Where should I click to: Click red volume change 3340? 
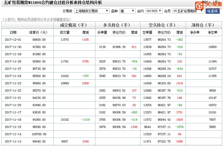tap(85, 141)
